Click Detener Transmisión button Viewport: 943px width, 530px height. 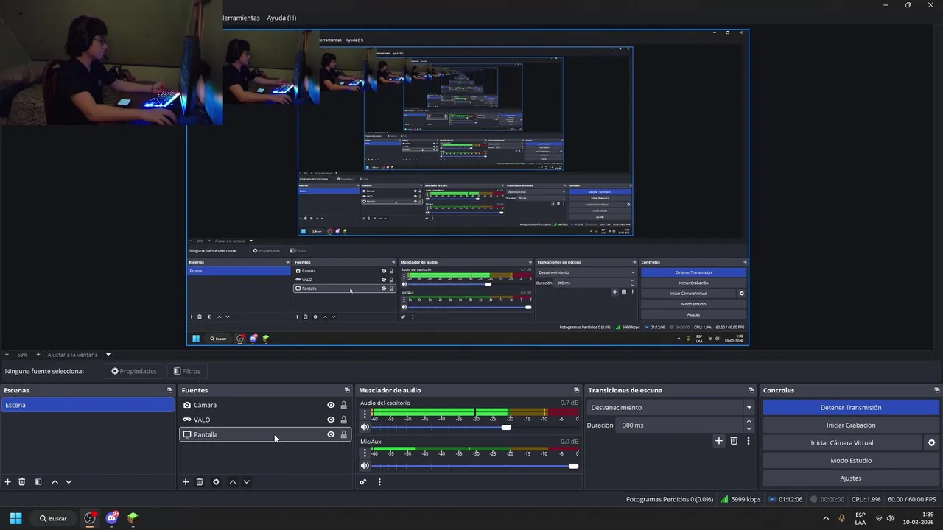851,408
